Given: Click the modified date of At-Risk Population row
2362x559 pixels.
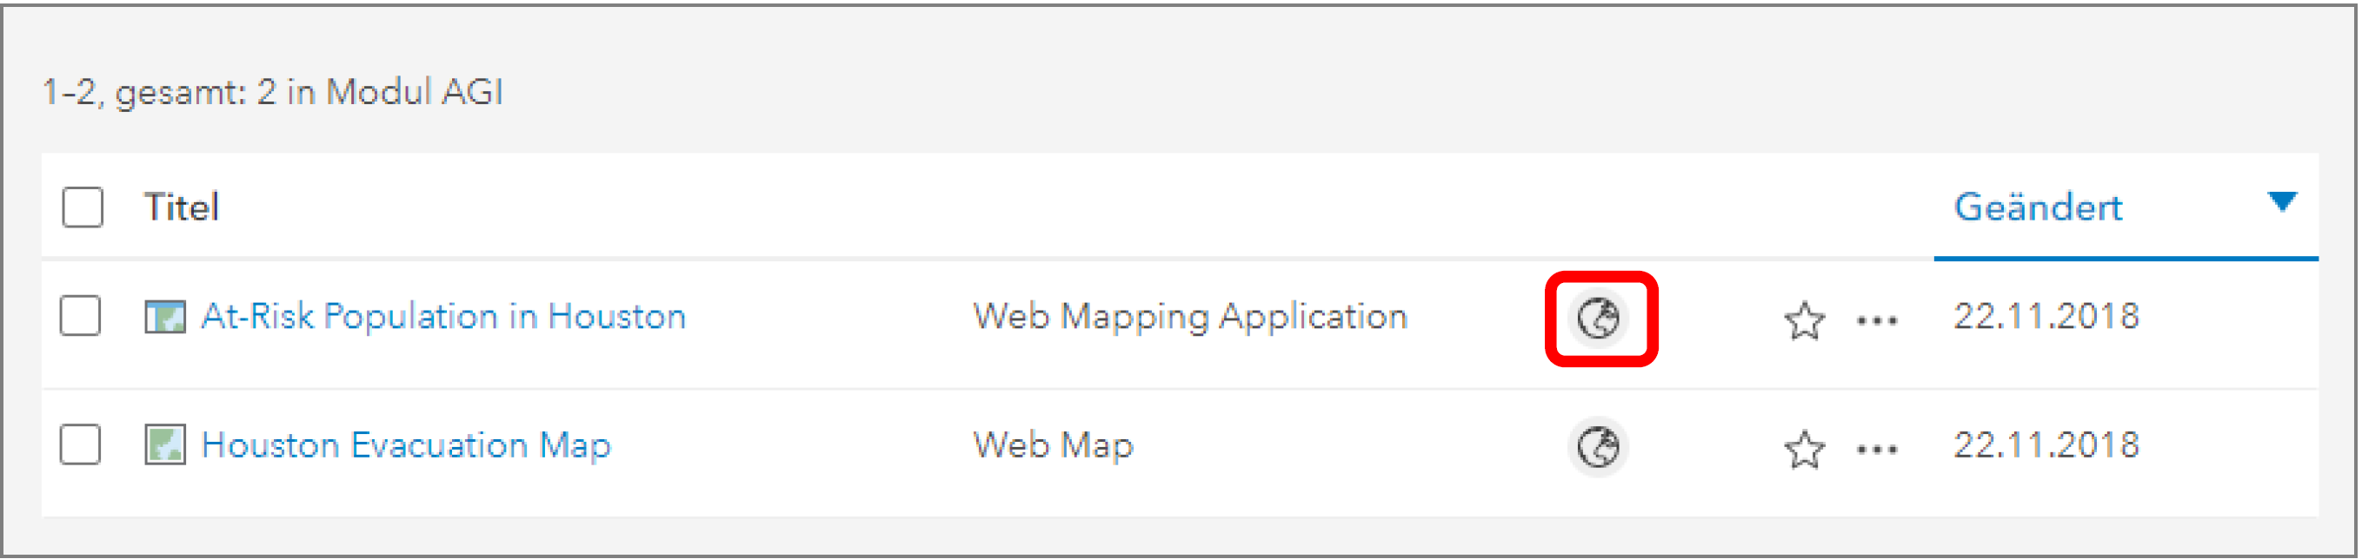Looking at the screenshot, I should tap(2046, 317).
